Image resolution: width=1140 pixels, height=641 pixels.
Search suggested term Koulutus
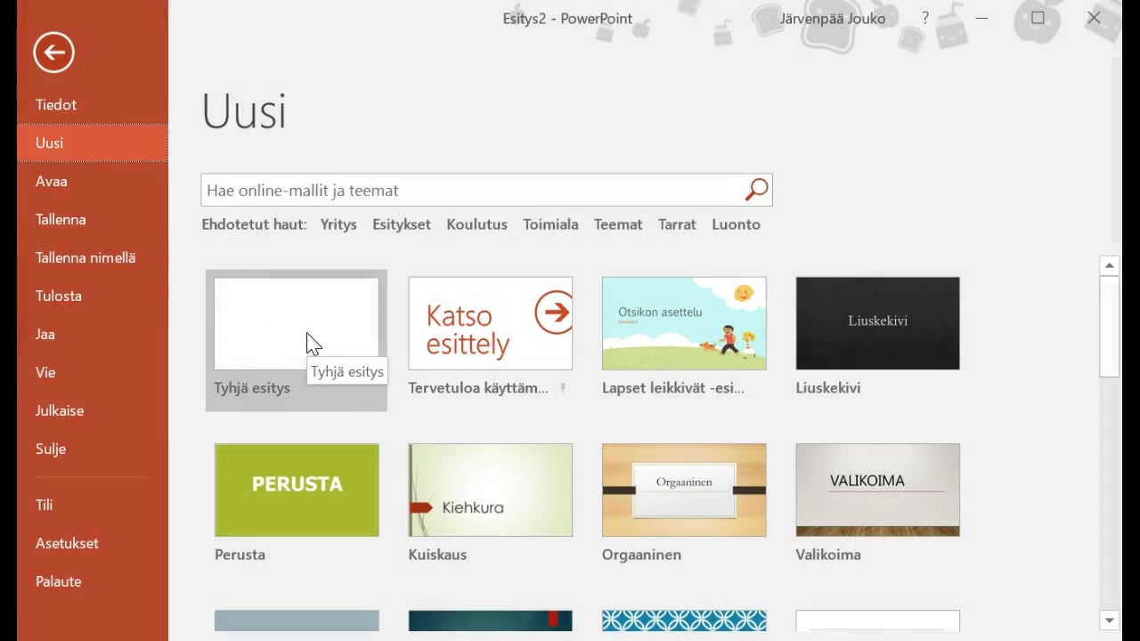click(476, 224)
